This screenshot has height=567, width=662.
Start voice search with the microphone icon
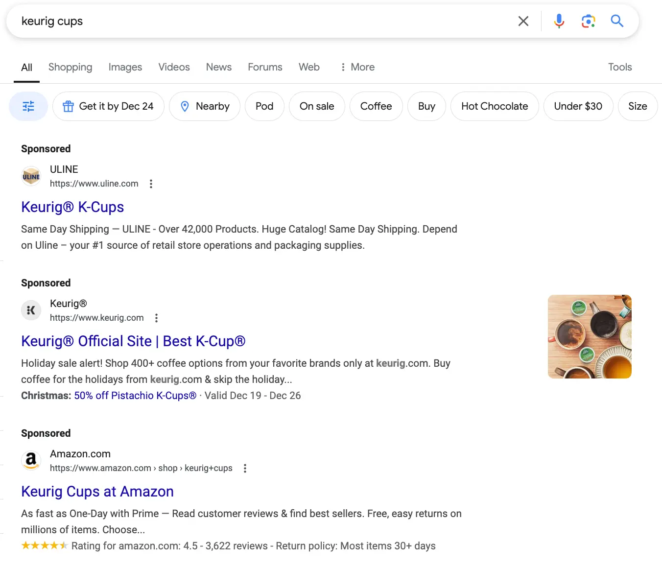click(x=559, y=21)
